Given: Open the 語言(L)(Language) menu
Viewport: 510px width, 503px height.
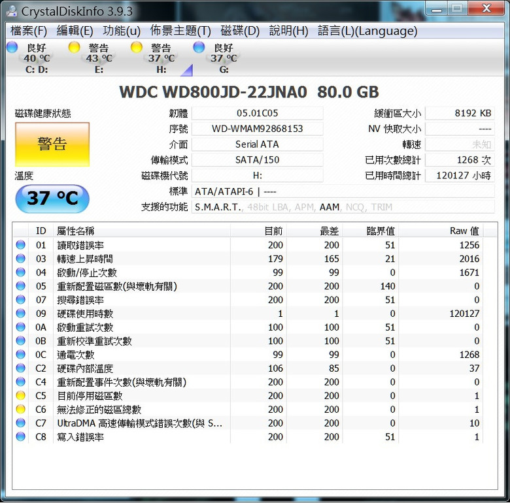Looking at the screenshot, I should pos(367,31).
